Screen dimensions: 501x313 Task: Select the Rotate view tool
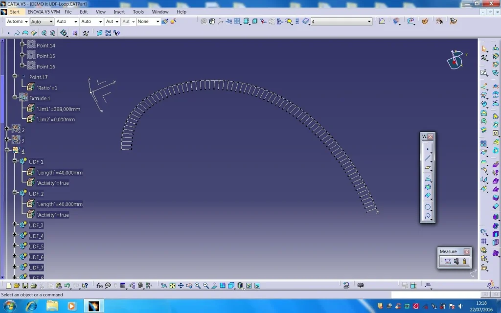tap(189, 286)
